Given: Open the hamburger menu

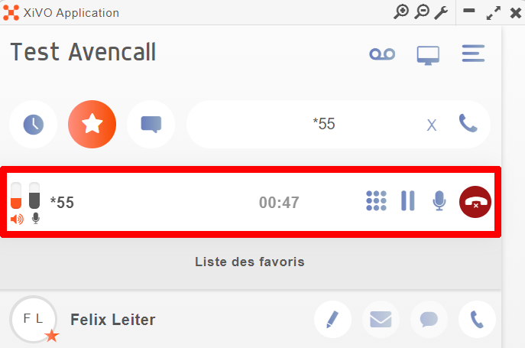Looking at the screenshot, I should pyautogui.click(x=473, y=54).
